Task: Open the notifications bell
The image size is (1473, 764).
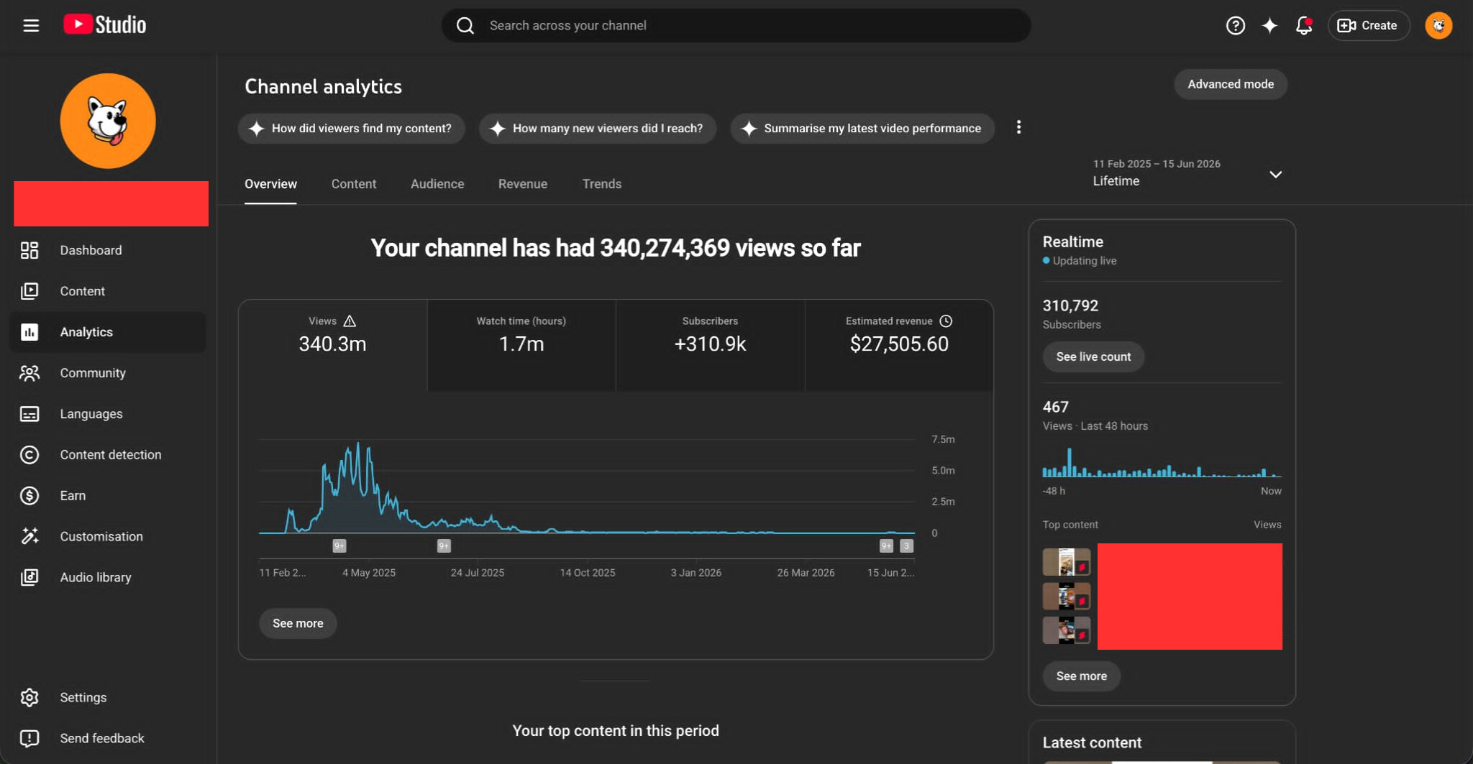Action: coord(1303,26)
